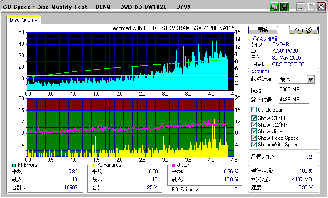The height and width of the screenshot is (198, 328).
Task: Click the magenta Jitter legend square
Action: click(x=174, y=165)
